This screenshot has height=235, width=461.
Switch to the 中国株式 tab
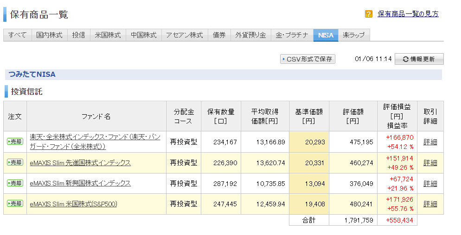click(144, 35)
